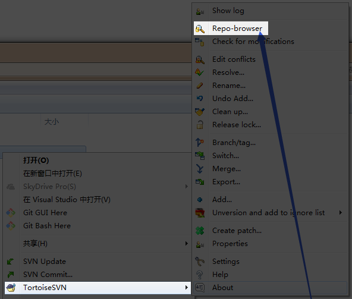Open TortoiseSVN Settings entry
Image resolution: width=352 pixels, height=299 pixels.
tap(226, 262)
